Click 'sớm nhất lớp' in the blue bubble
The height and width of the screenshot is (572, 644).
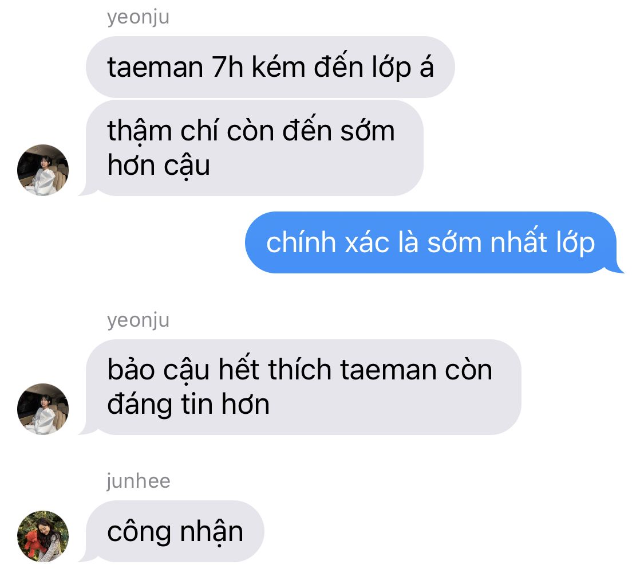511,242
